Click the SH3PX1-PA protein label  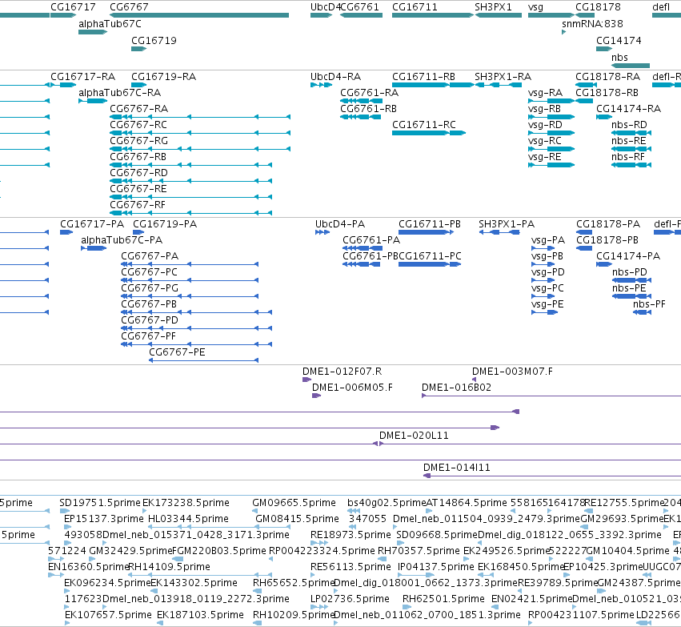coord(507,223)
